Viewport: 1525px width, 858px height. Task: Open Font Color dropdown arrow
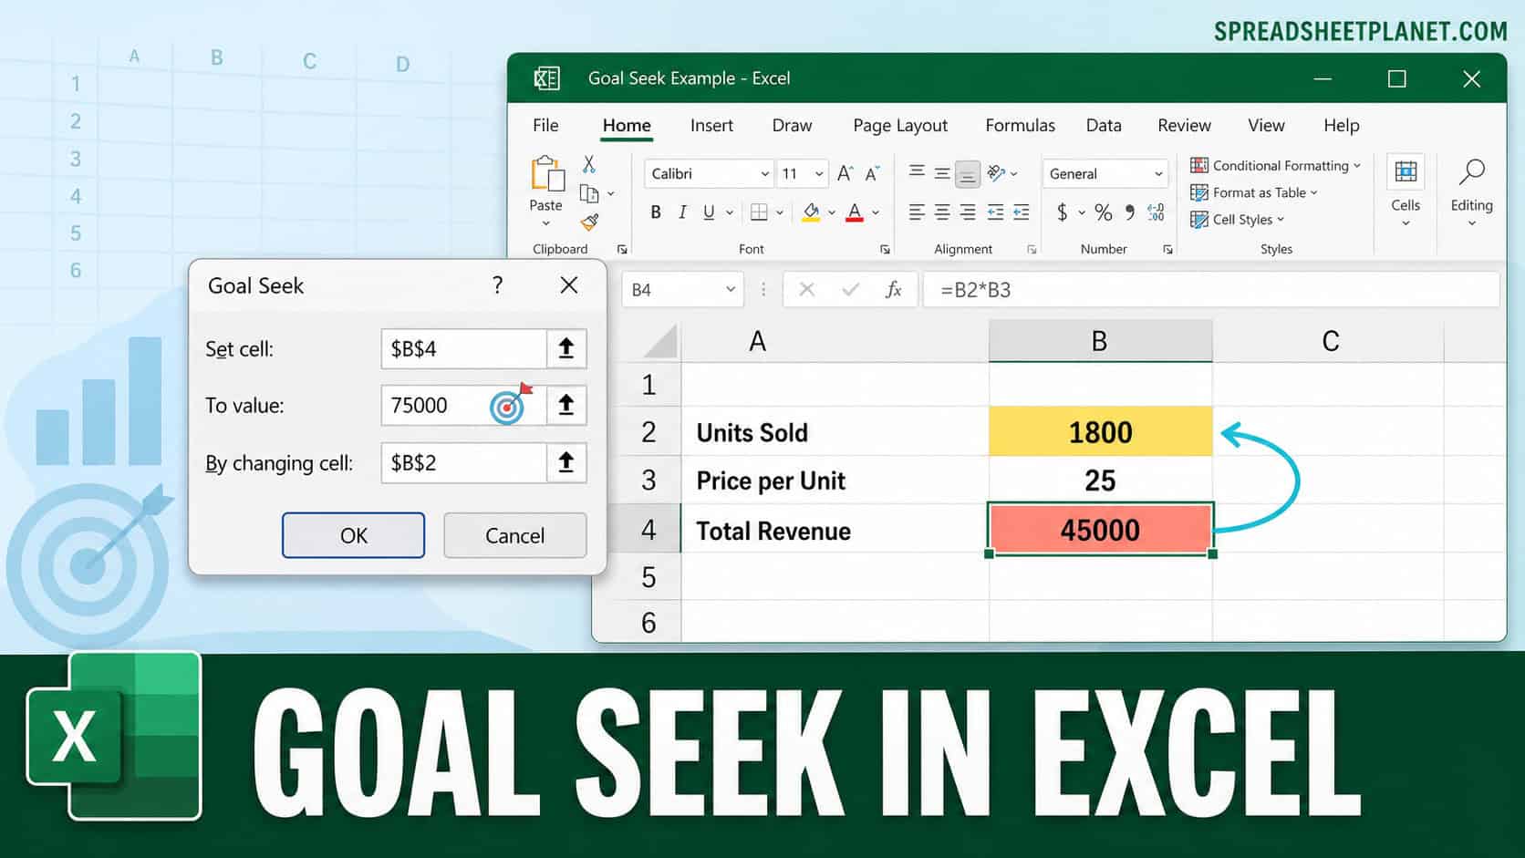click(876, 213)
